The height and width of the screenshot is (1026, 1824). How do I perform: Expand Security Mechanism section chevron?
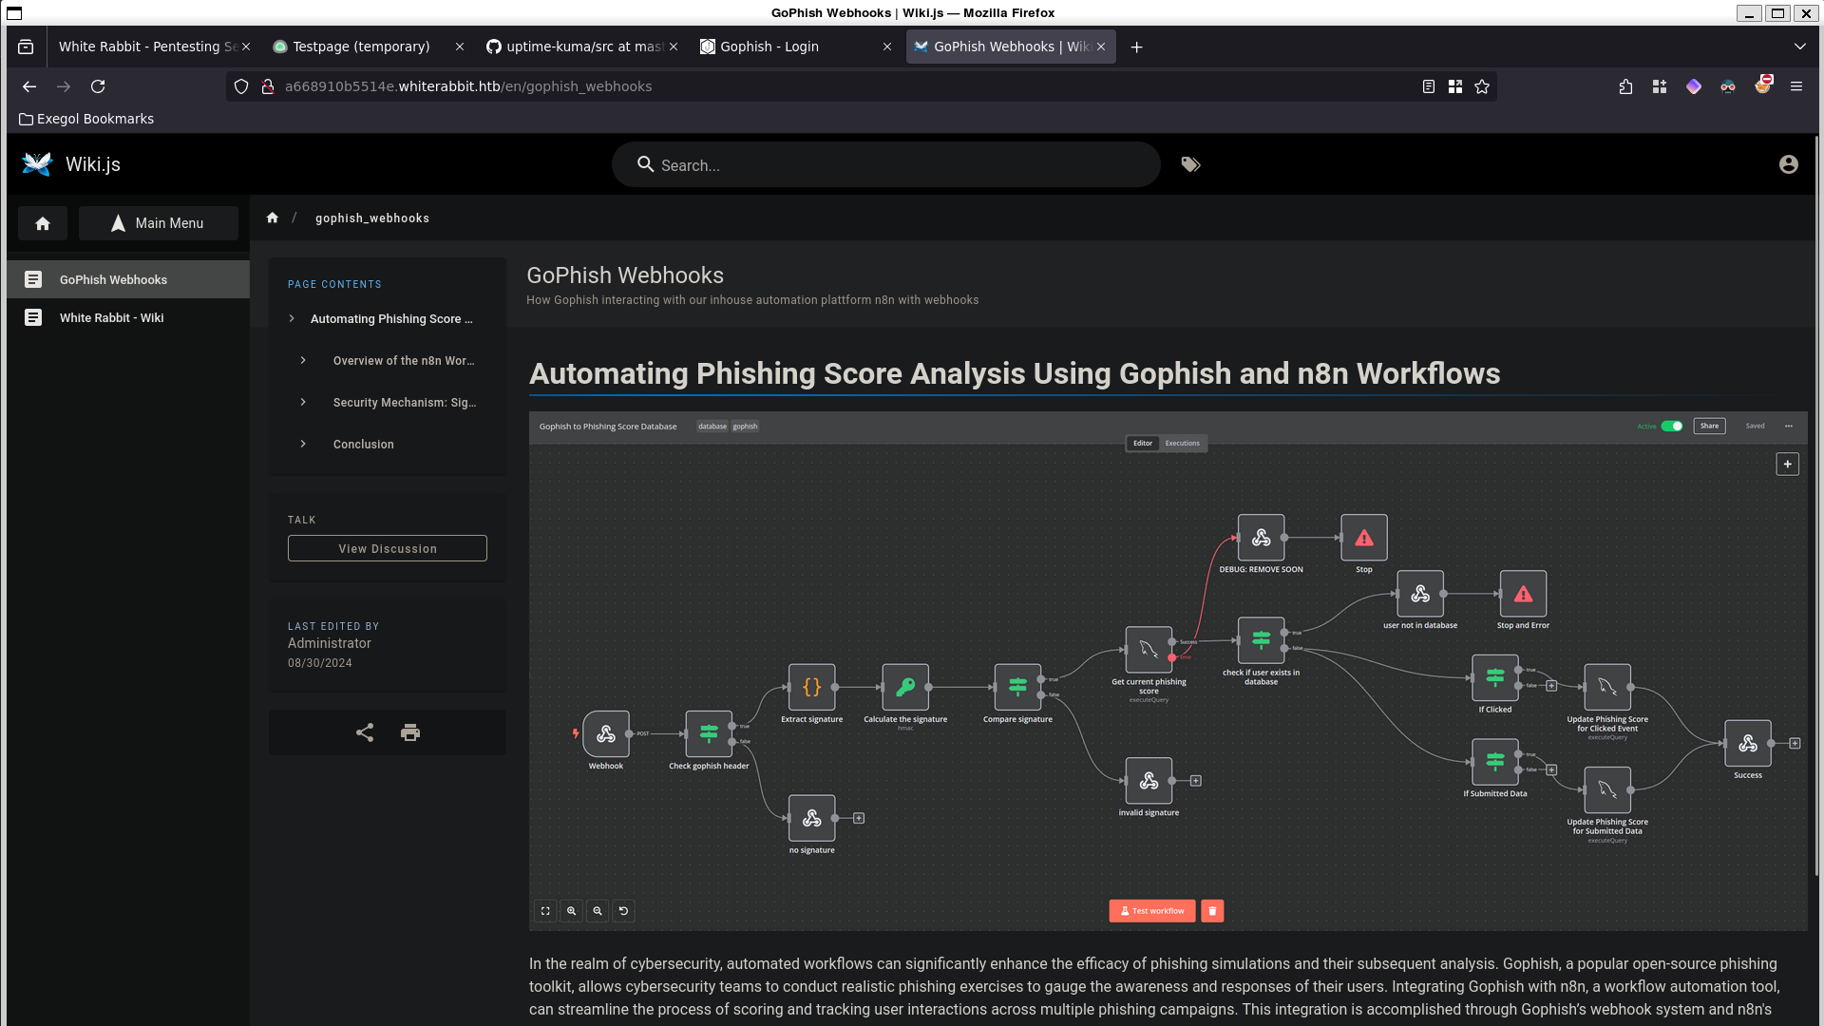(x=303, y=402)
